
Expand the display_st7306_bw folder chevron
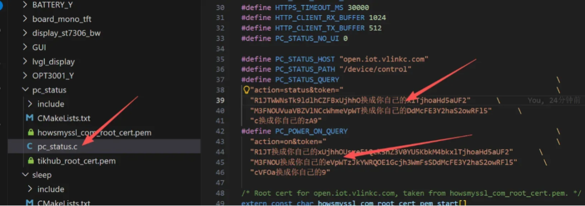[x=25, y=33]
